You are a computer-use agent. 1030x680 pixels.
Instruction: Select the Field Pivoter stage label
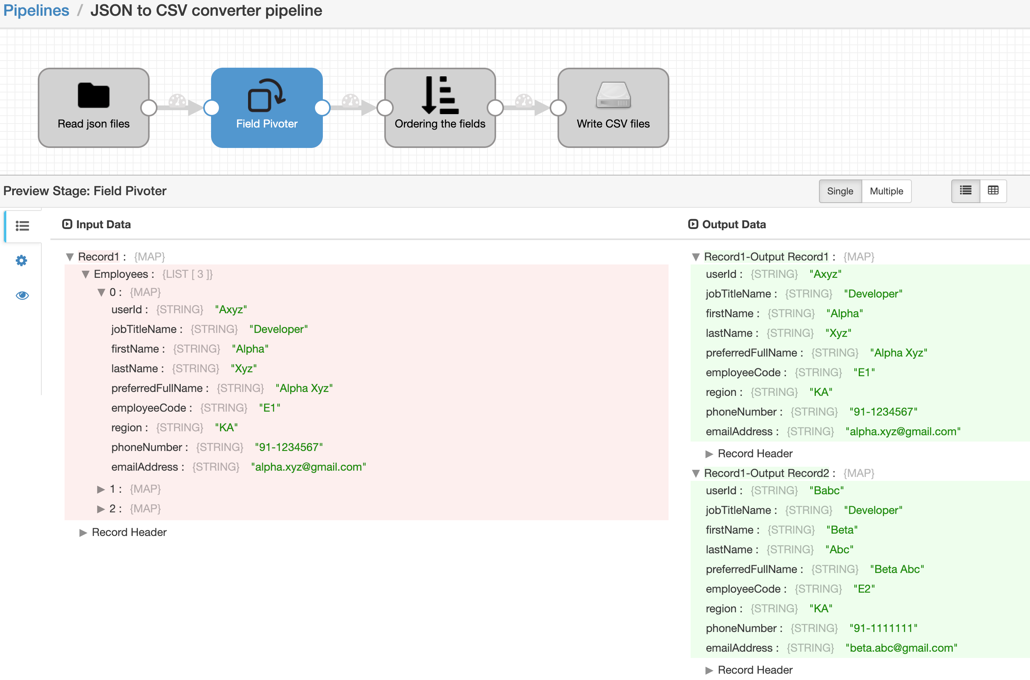[x=267, y=124]
